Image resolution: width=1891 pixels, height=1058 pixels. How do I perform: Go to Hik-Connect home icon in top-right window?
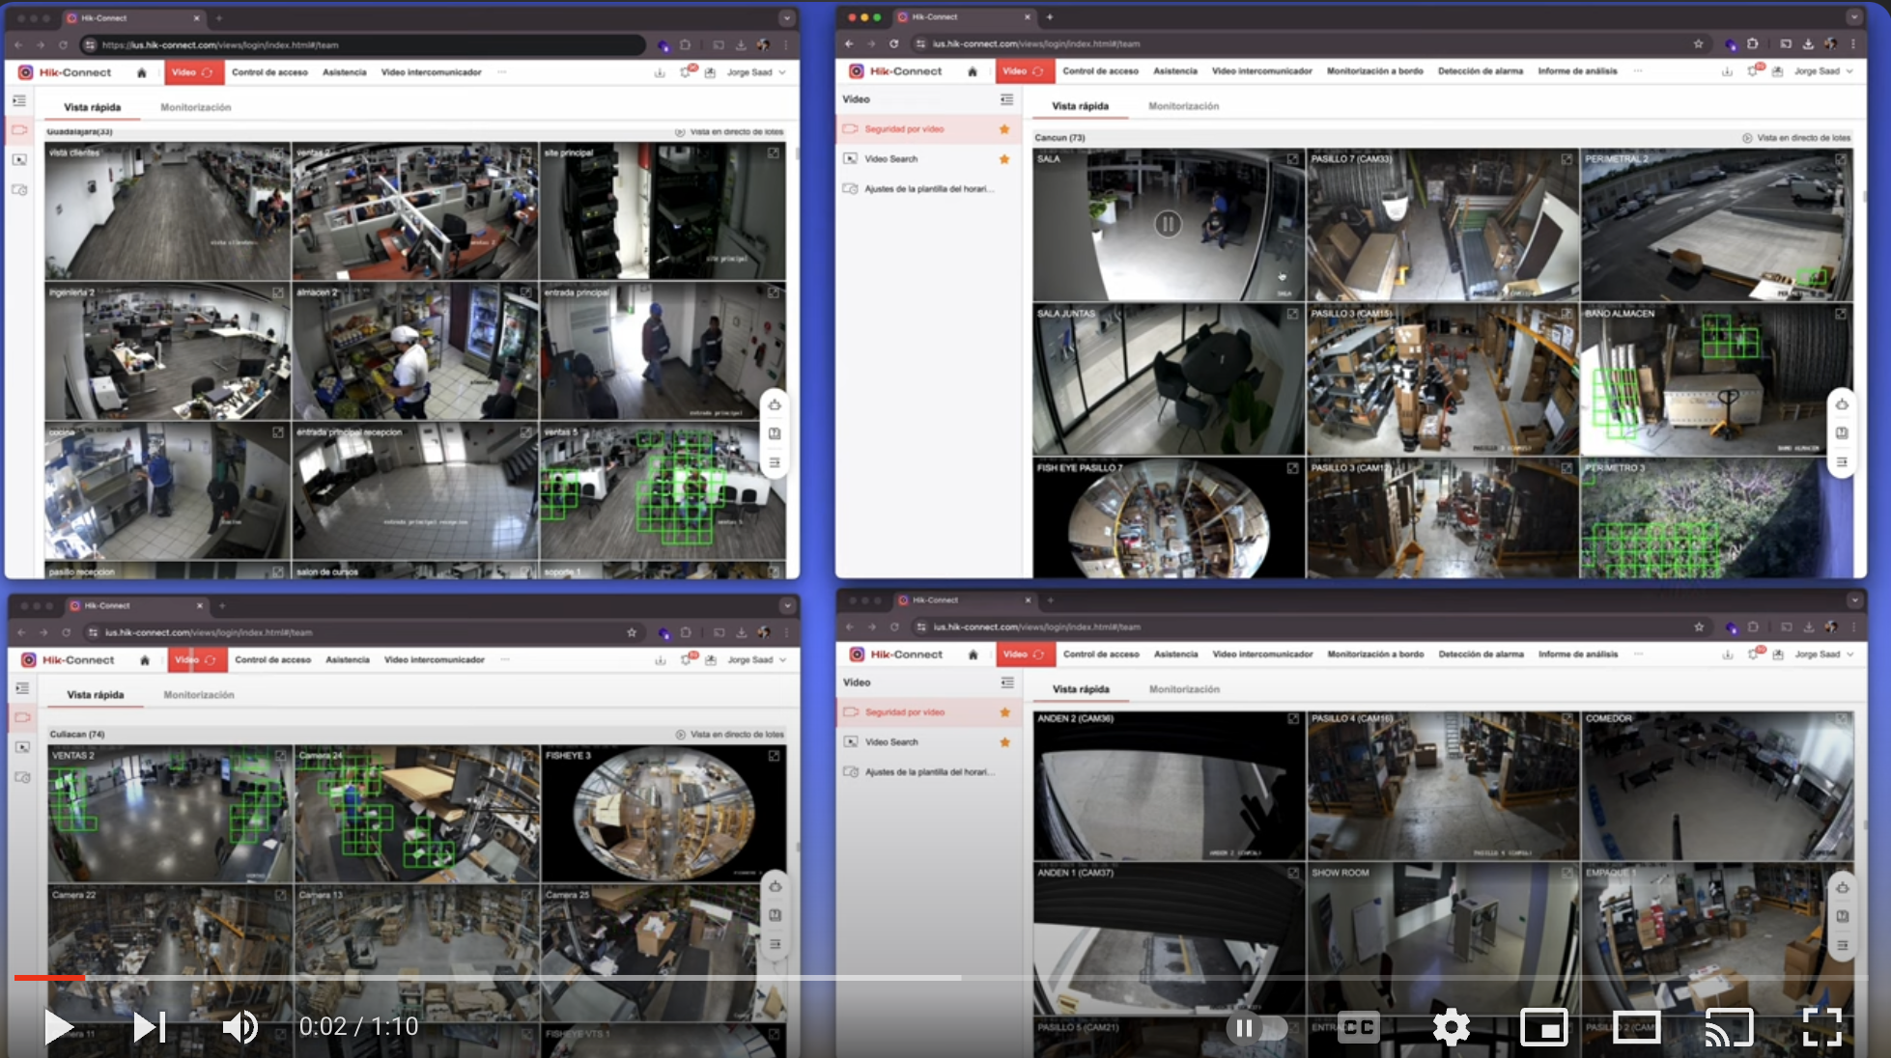973,71
